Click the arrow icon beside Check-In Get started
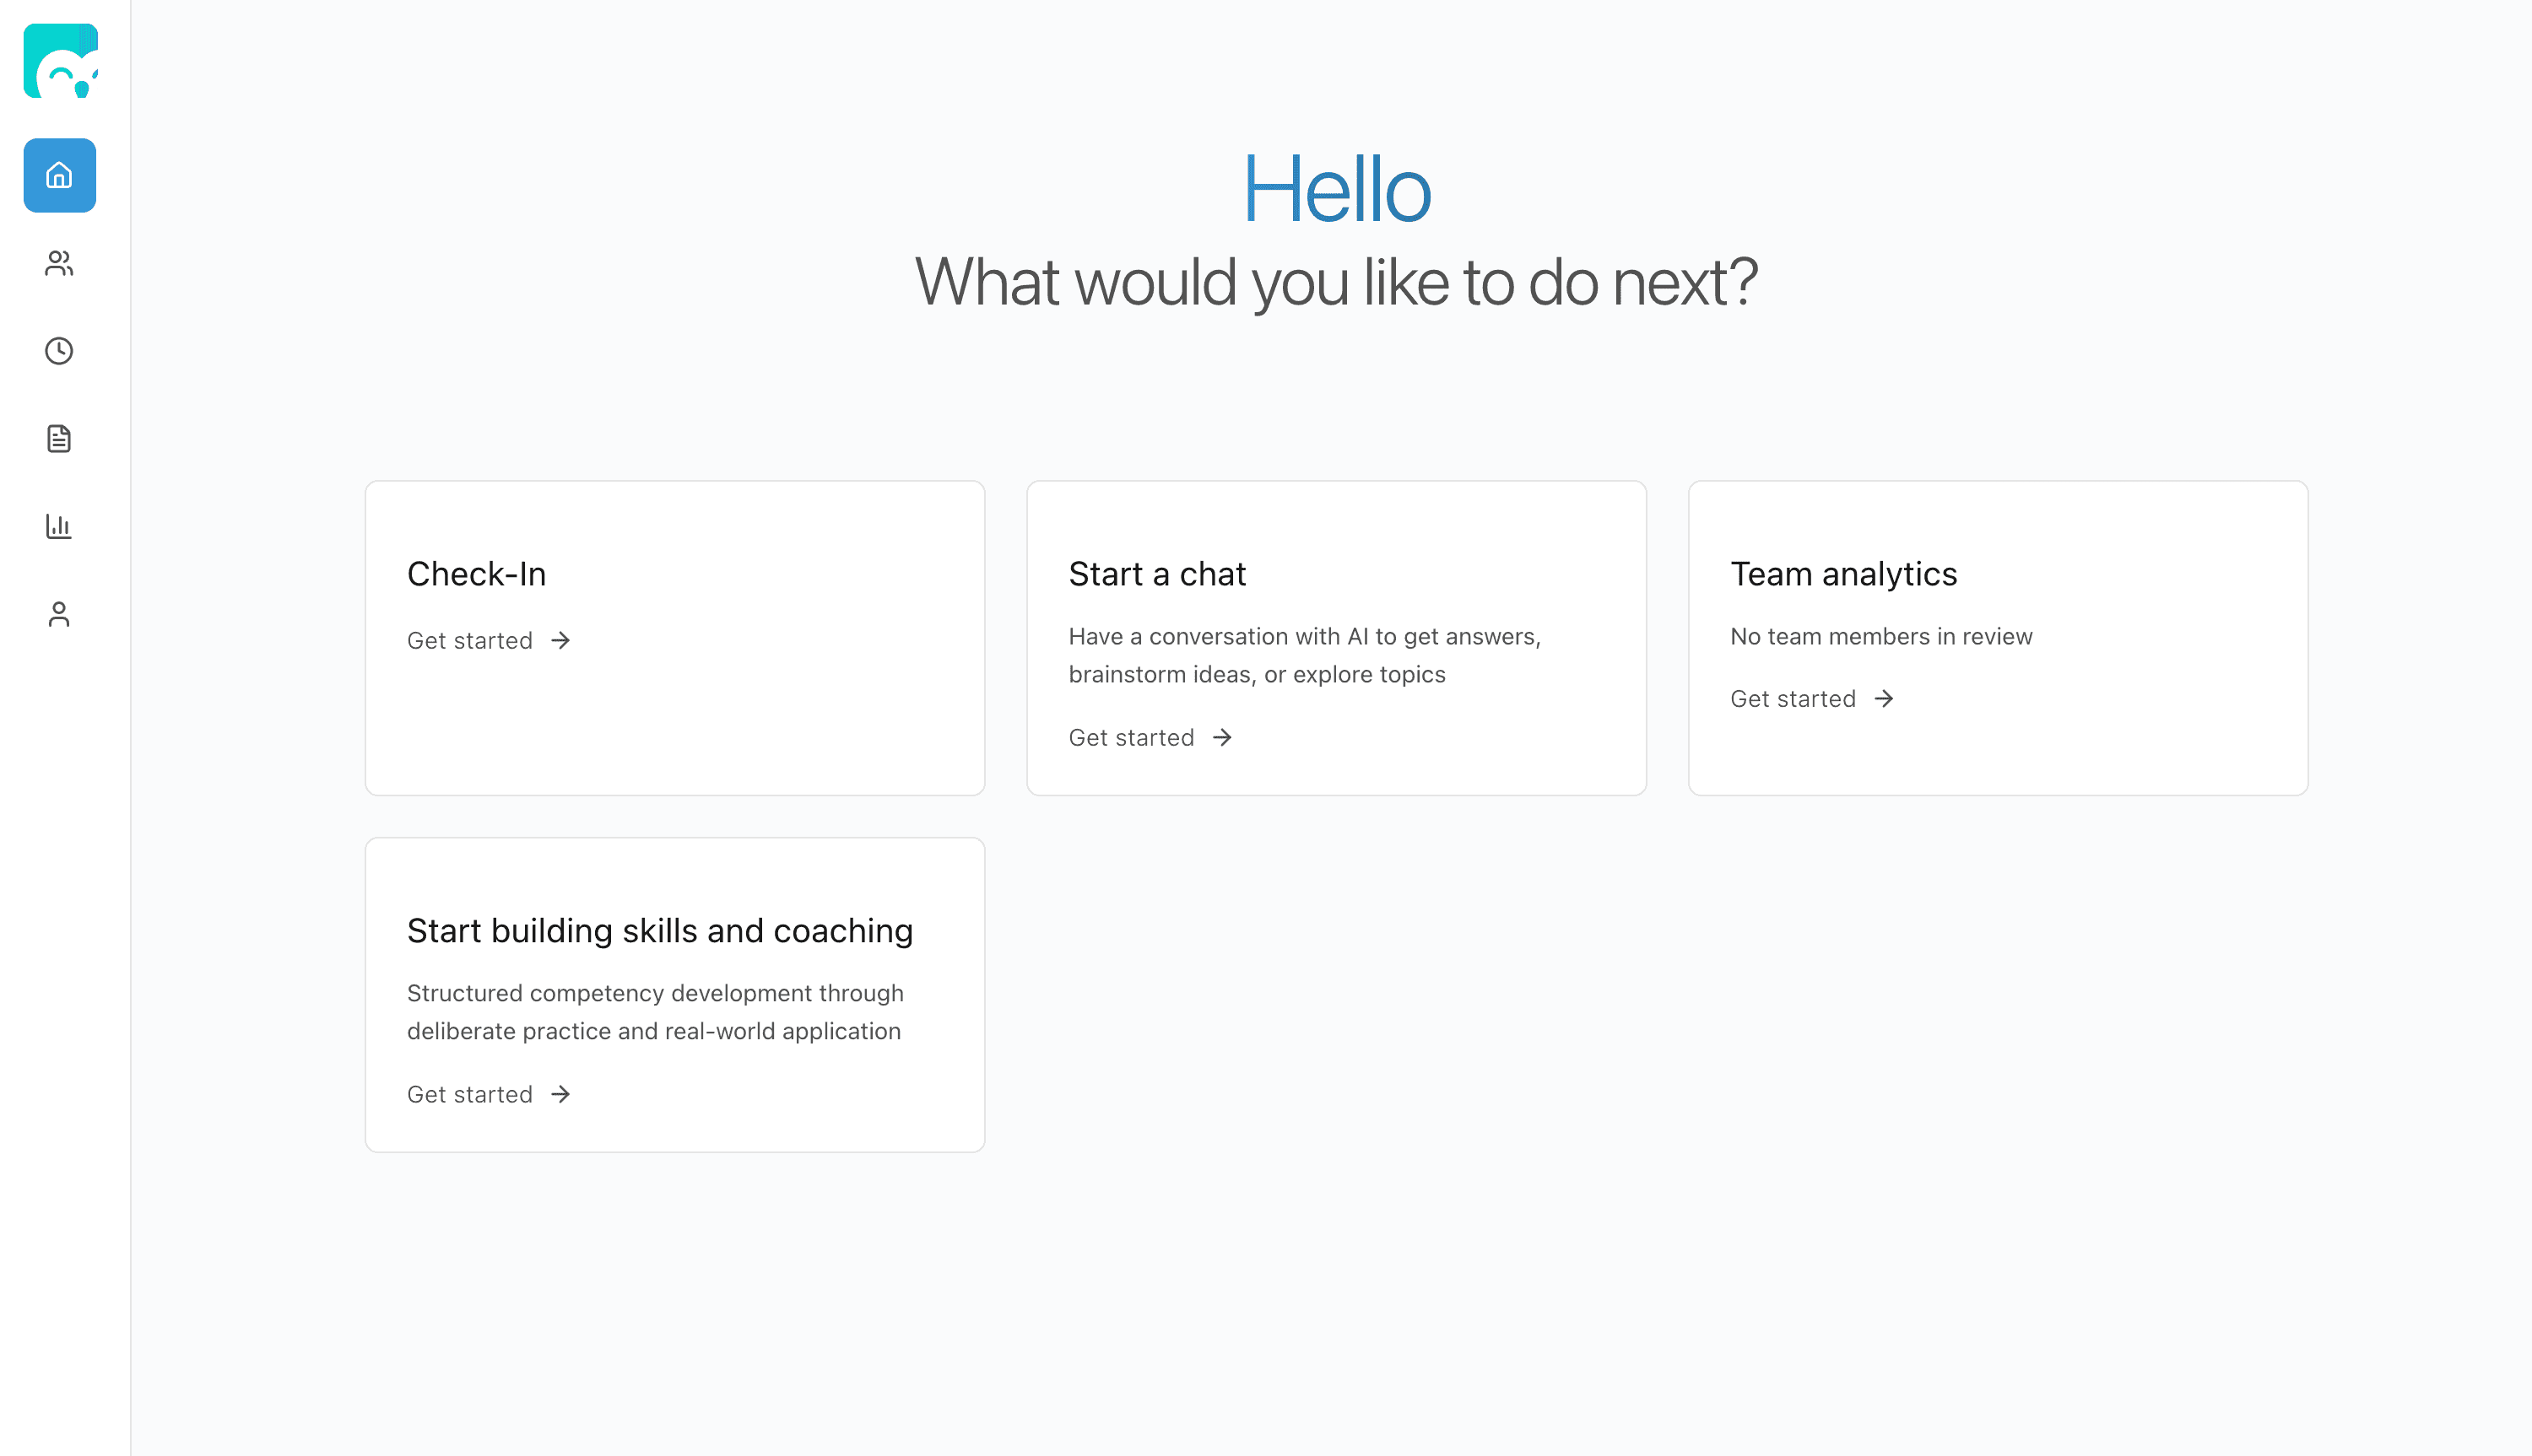The width and height of the screenshot is (2532, 1456). pos(561,640)
